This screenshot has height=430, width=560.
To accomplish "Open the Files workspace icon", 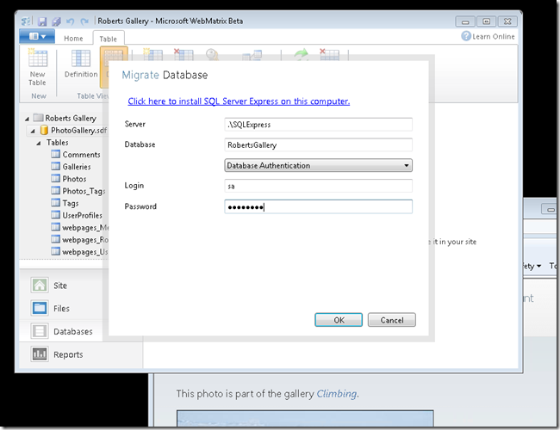I will click(40, 308).
